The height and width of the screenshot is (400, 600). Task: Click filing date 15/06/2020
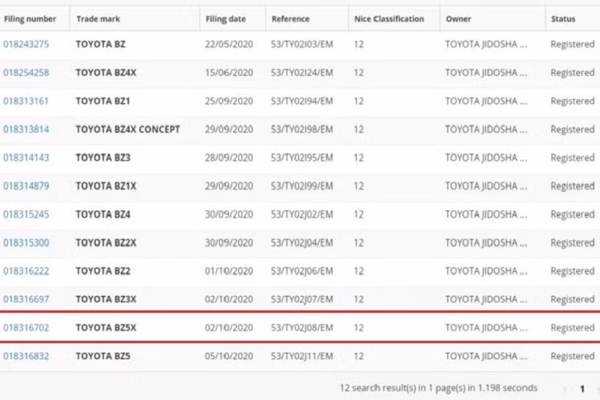229,73
